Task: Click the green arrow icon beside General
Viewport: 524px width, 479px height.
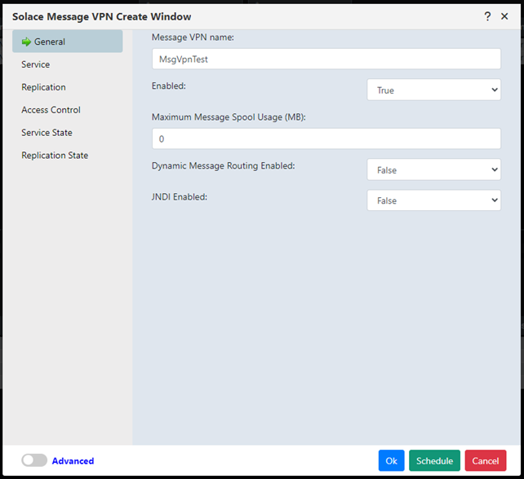Action: click(26, 42)
